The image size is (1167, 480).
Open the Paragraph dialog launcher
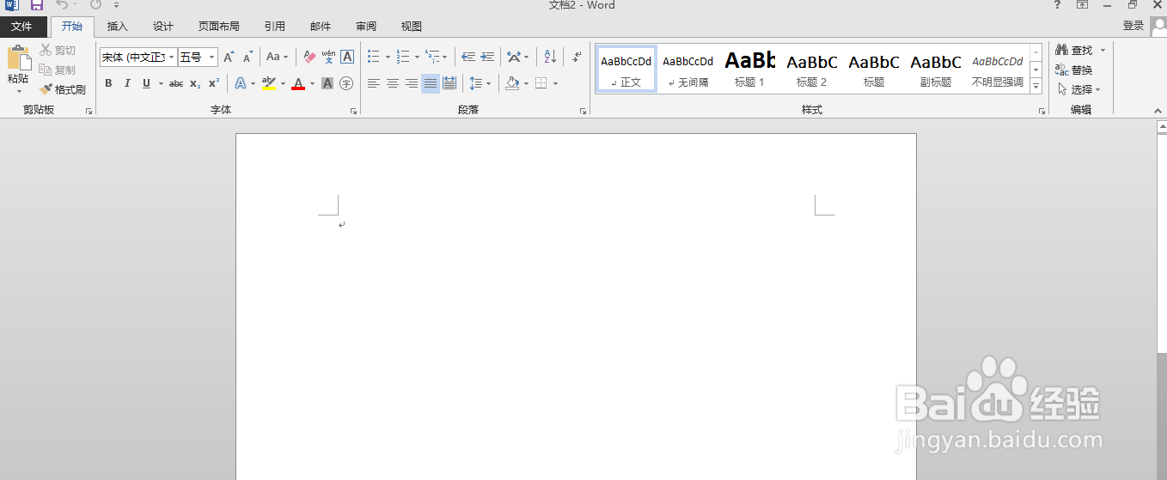point(583,112)
